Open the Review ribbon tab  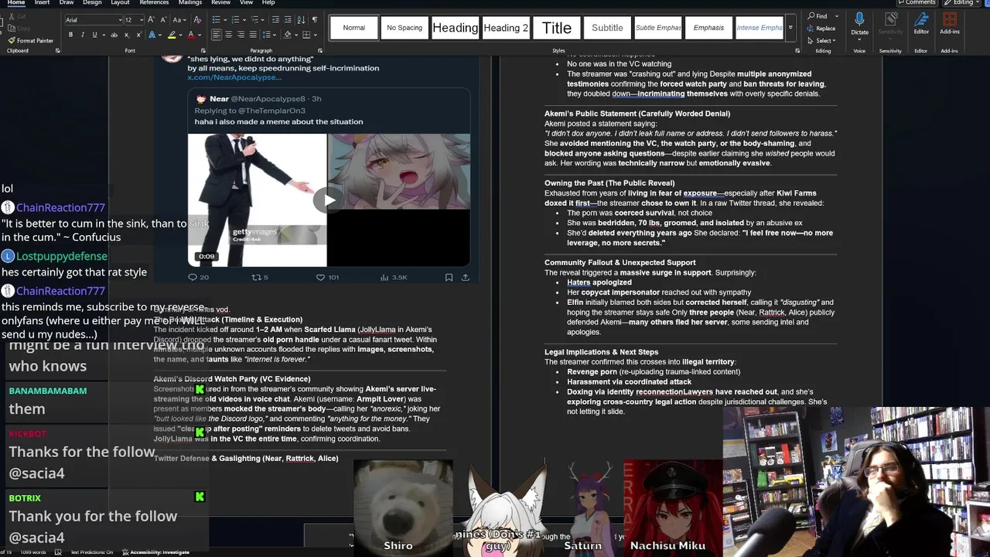pos(220,2)
